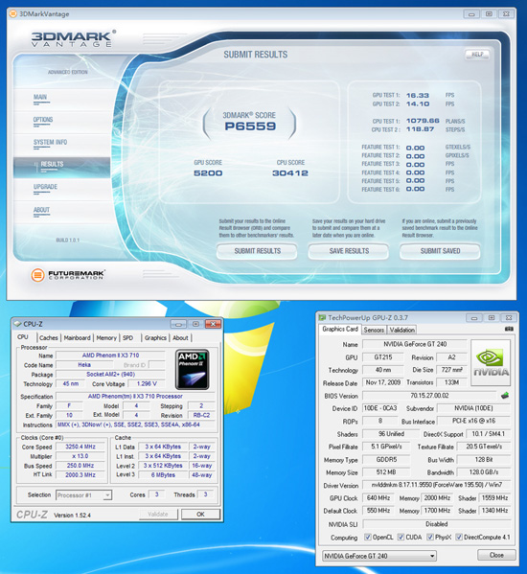Viewport: 527px width, 574px height.
Task: Click the HELP button in 3DMark
Action: point(477,55)
